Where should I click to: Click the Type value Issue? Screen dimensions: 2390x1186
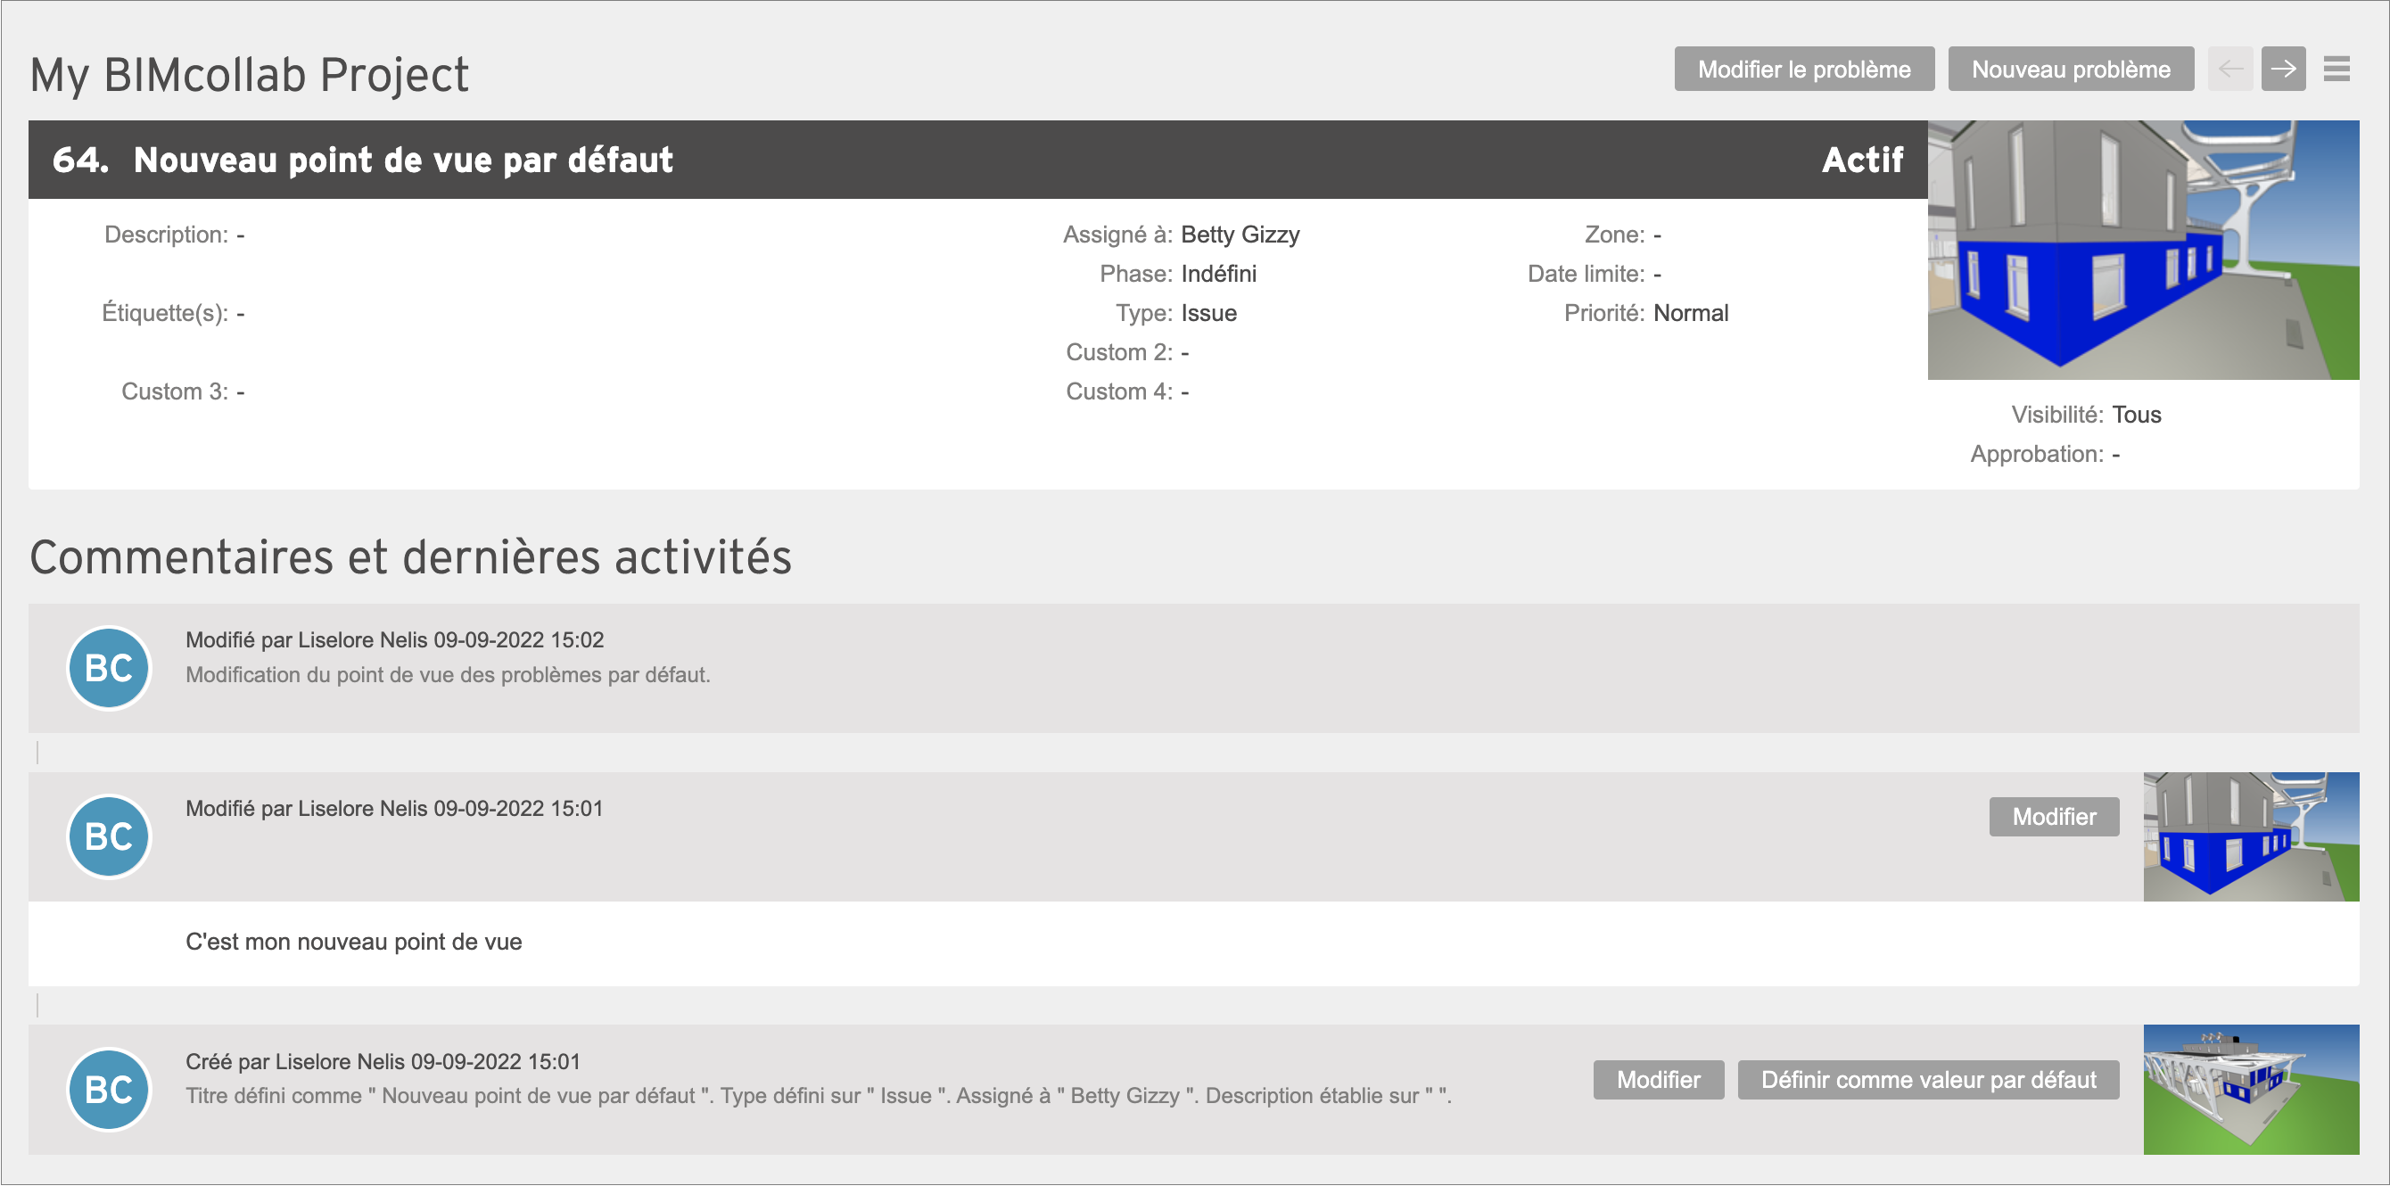pyautogui.click(x=1208, y=313)
